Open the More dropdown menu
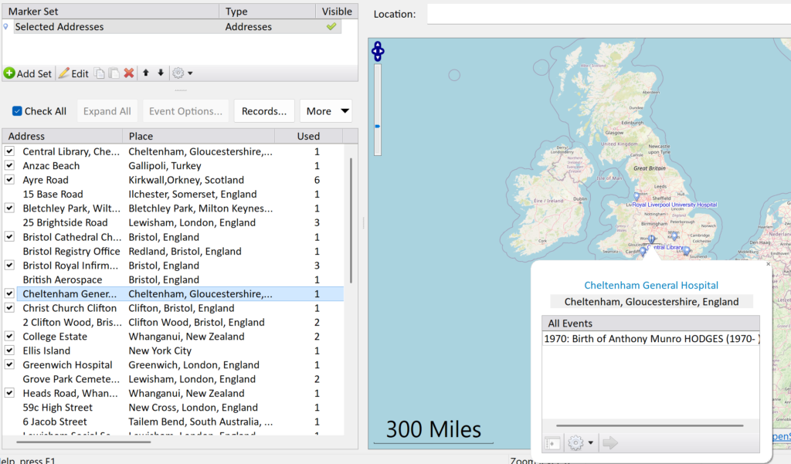The height and width of the screenshot is (464, 791). tap(326, 111)
